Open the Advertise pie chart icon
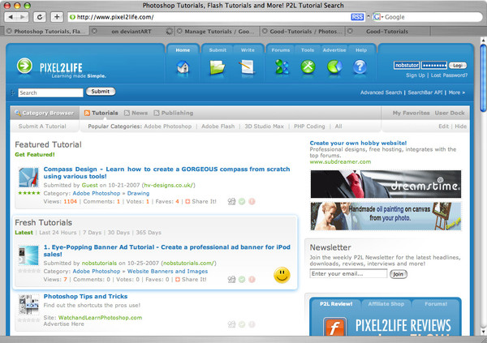Screen dimensions: 487x343 334,66
